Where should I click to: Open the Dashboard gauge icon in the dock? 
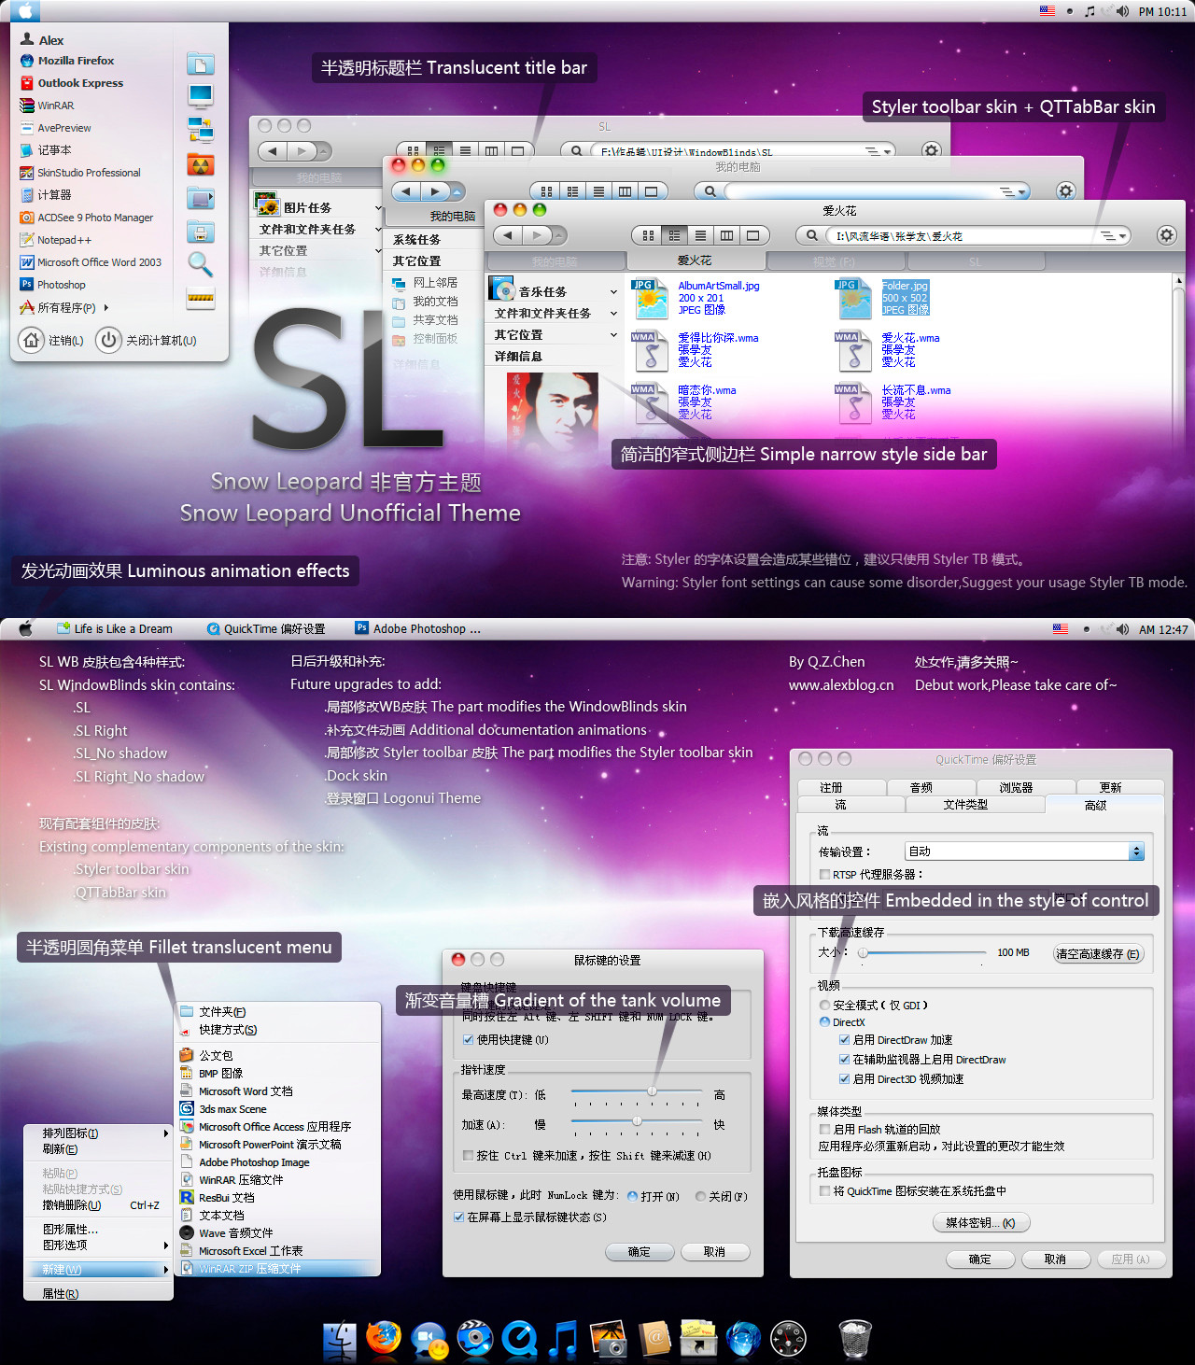point(788,1339)
